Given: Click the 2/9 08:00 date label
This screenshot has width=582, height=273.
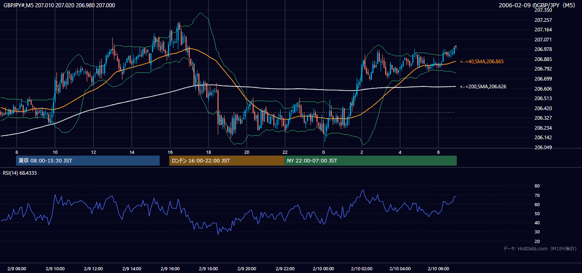Looking at the screenshot, I should pyautogui.click(x=17, y=268).
